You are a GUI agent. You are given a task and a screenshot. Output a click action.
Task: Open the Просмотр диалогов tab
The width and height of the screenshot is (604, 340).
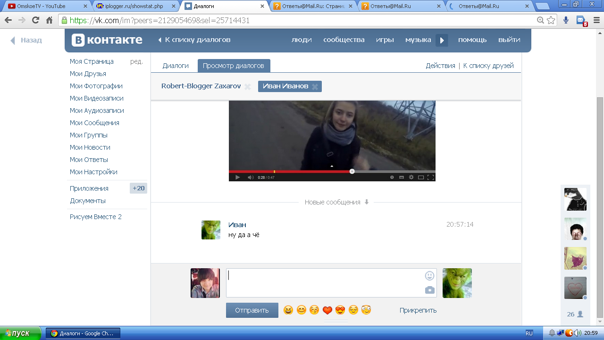234,66
